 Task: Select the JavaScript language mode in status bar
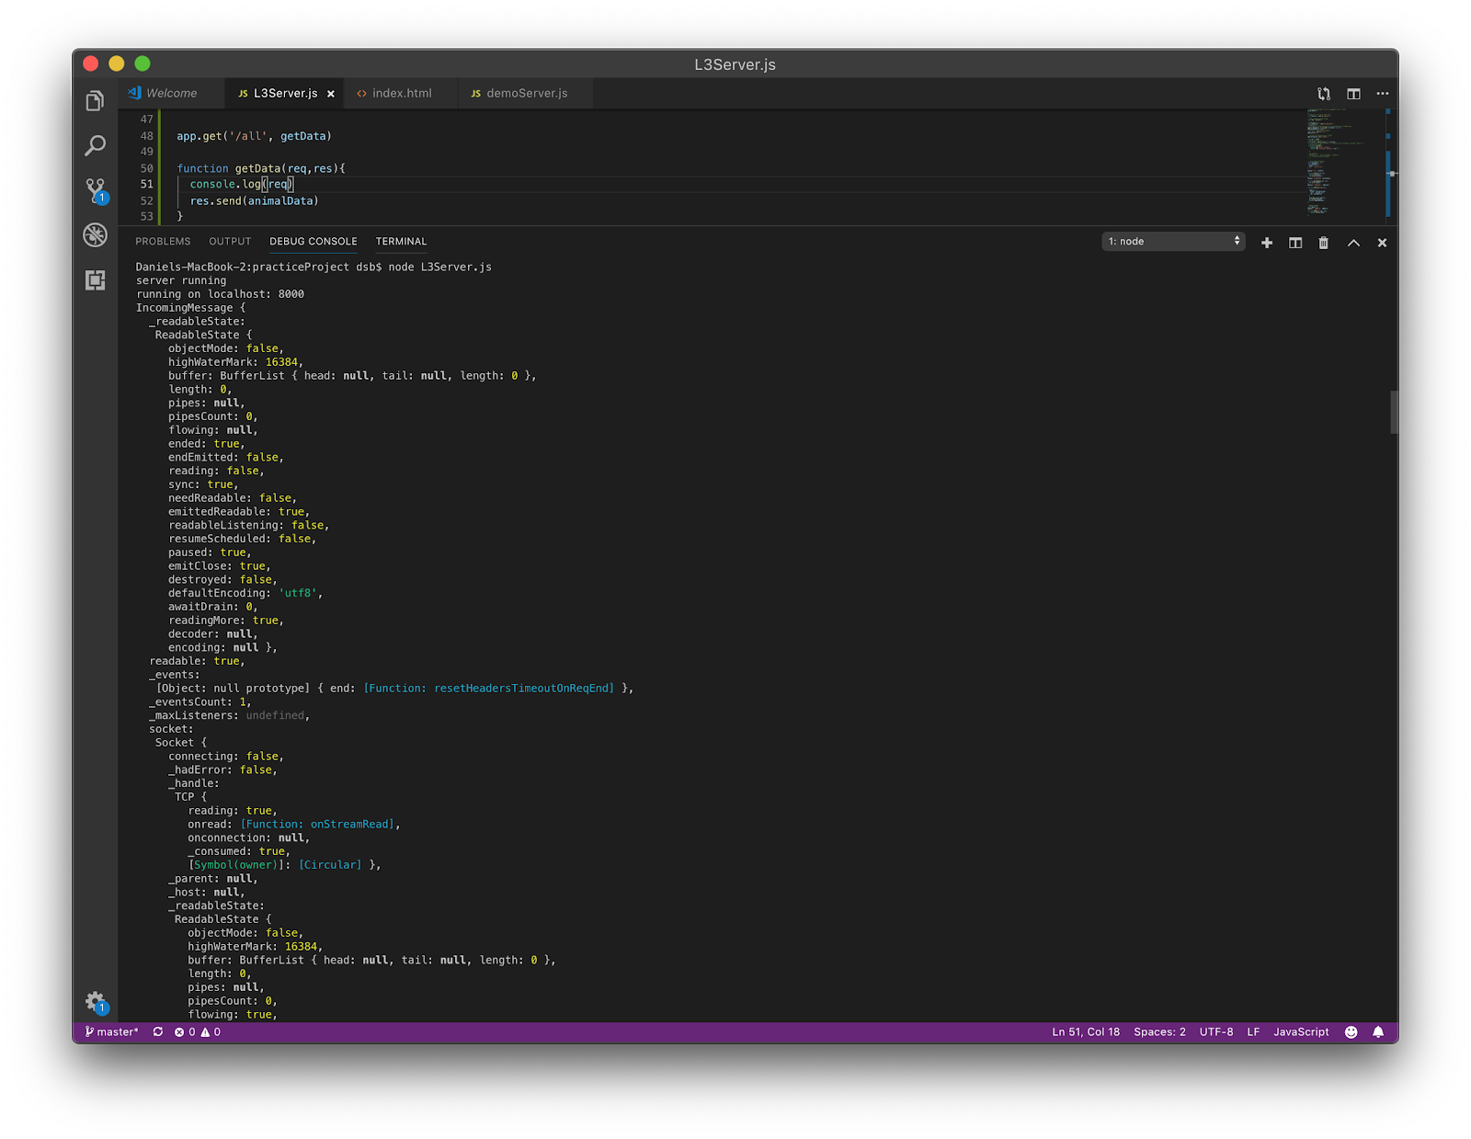[1301, 1032]
